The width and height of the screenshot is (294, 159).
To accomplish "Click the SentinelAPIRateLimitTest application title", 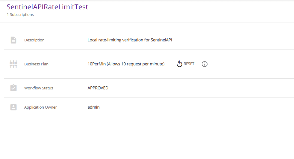I will pyautogui.click(x=47, y=7).
